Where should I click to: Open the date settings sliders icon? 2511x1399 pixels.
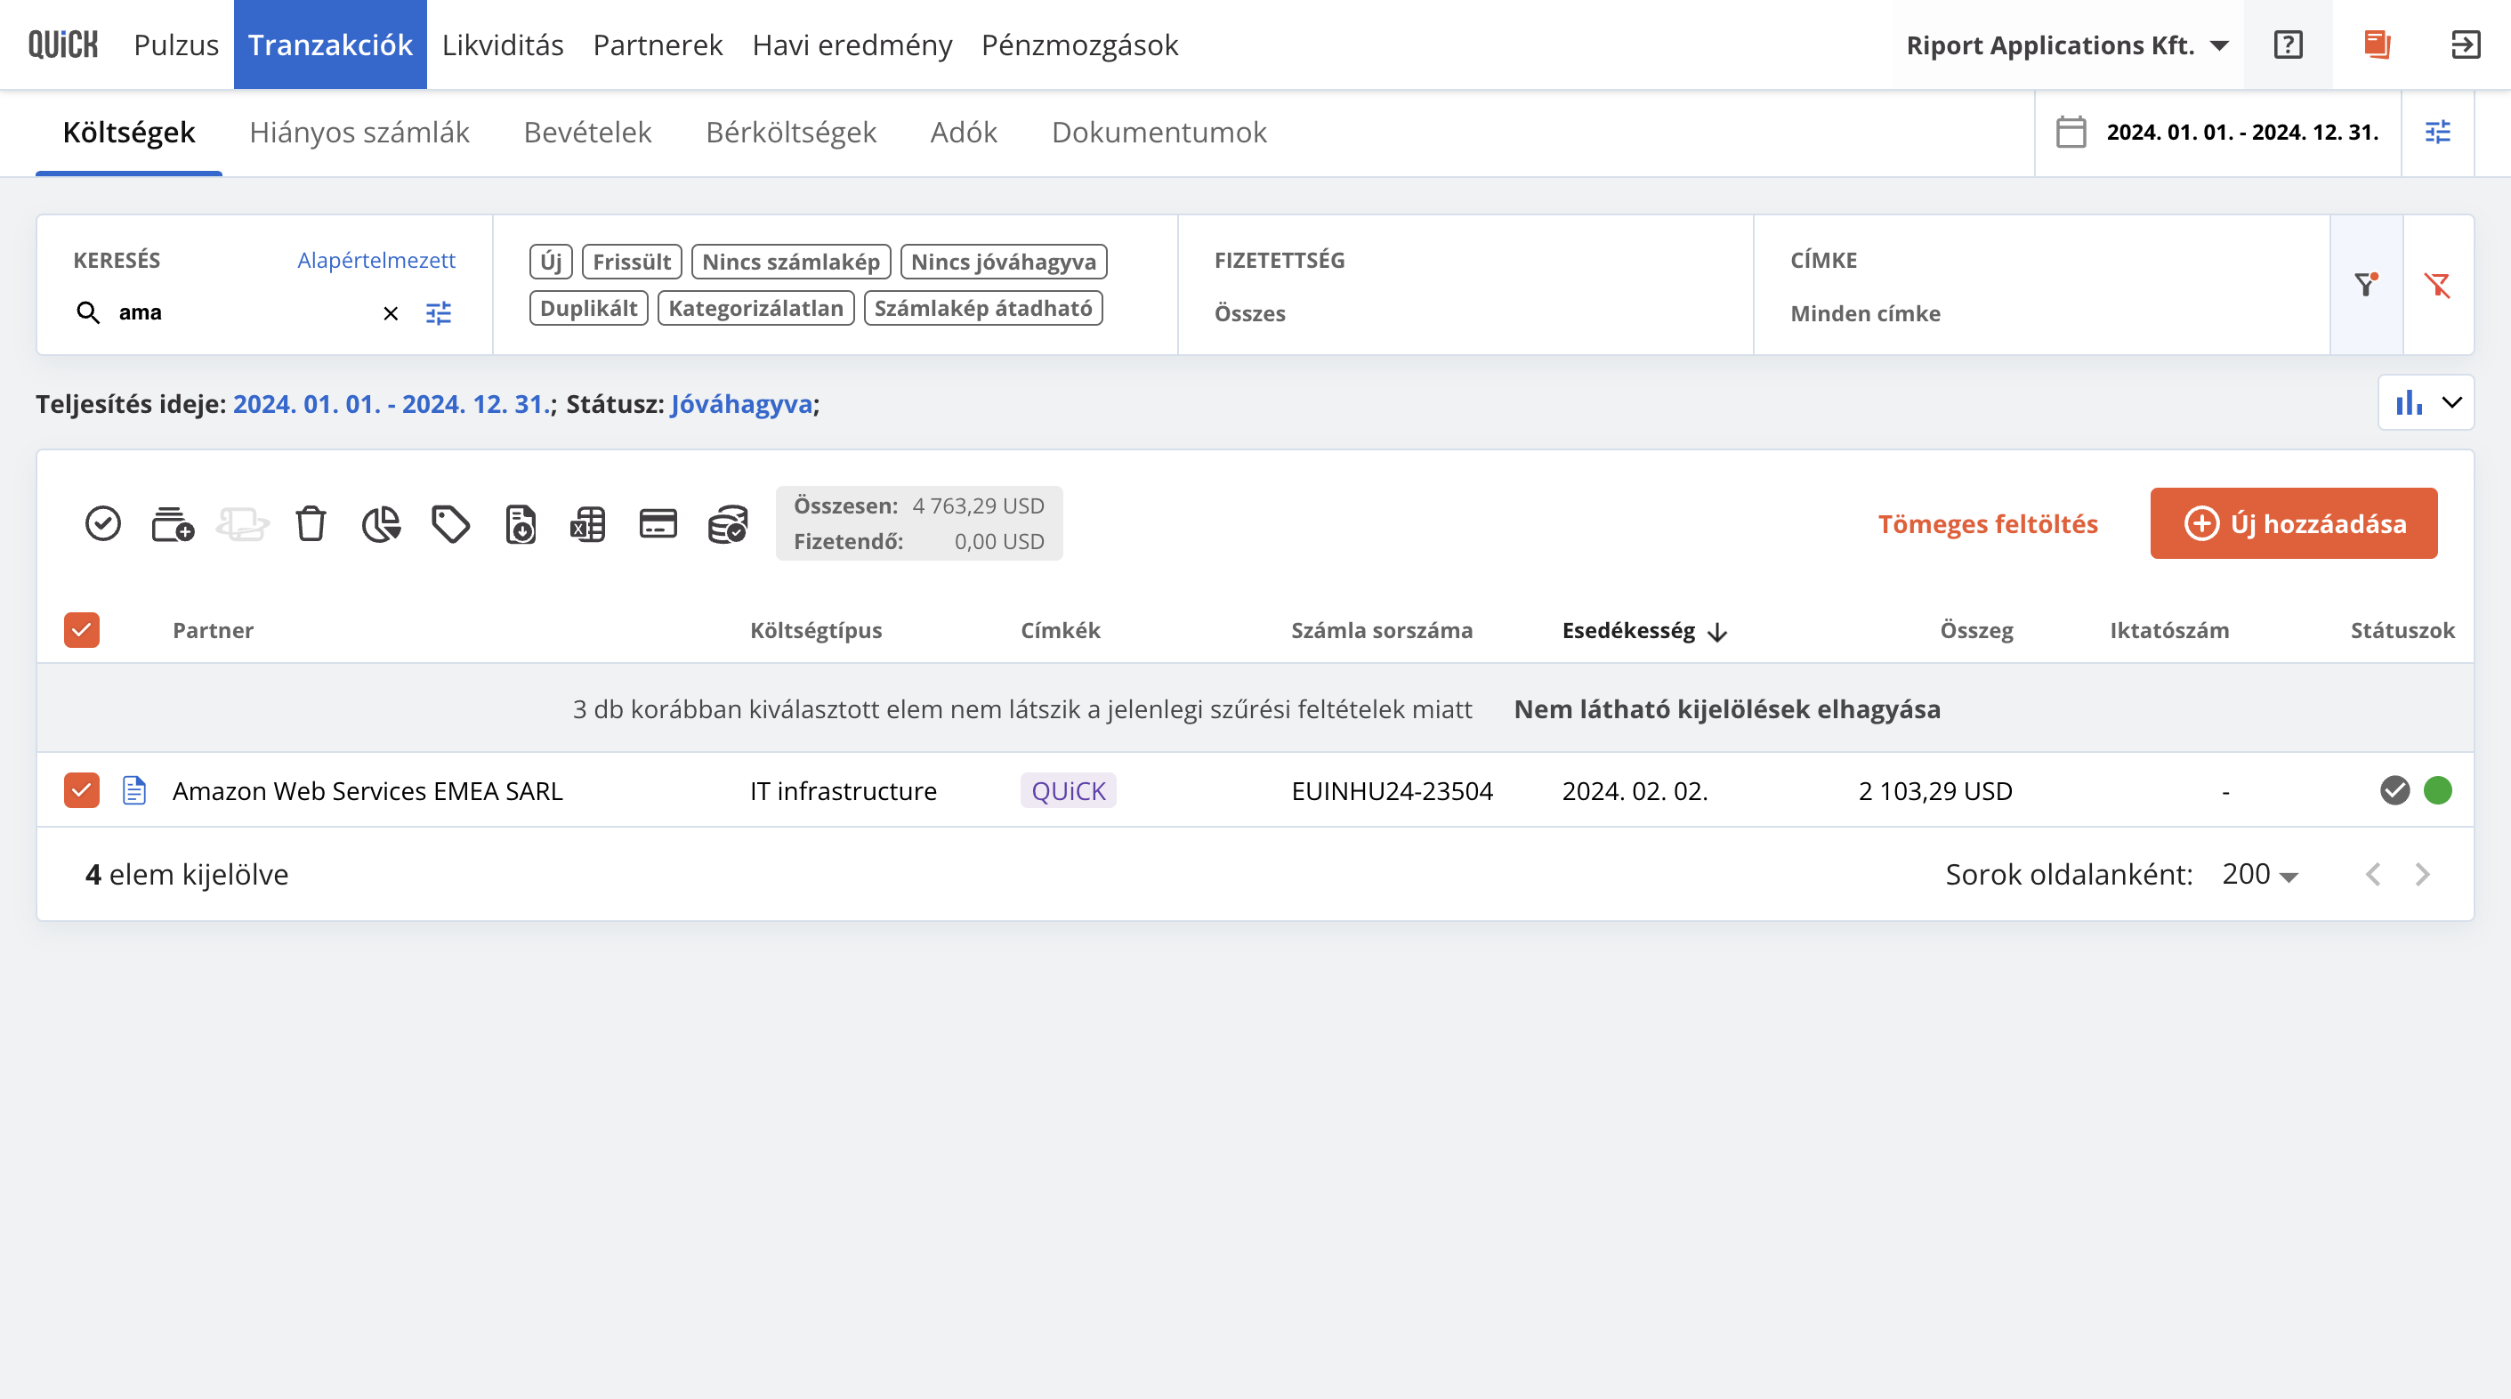click(x=2438, y=132)
